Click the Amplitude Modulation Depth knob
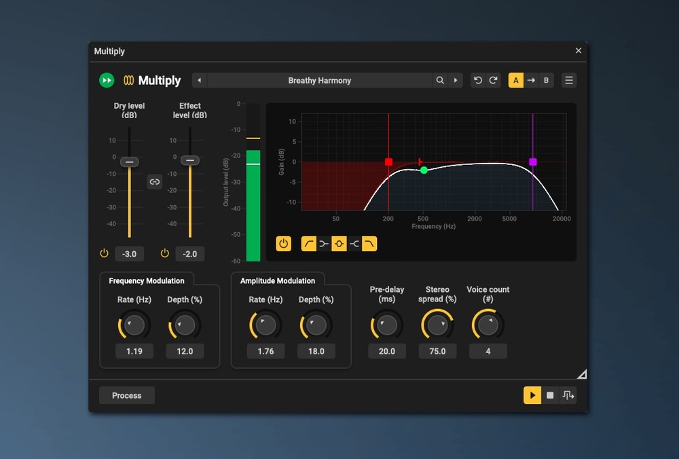679x459 pixels. tap(316, 325)
